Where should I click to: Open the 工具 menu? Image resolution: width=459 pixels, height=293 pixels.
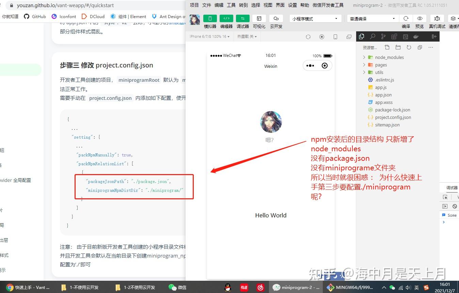click(x=231, y=5)
